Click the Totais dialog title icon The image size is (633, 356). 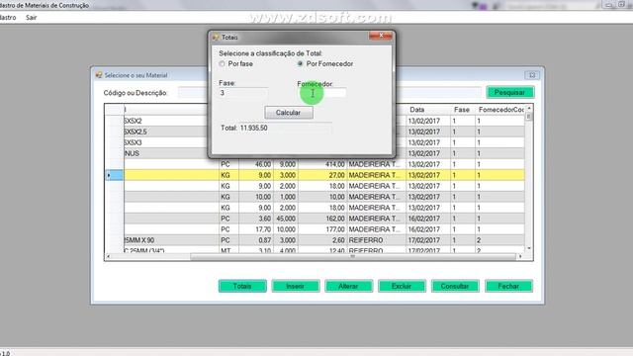pyautogui.click(x=216, y=38)
